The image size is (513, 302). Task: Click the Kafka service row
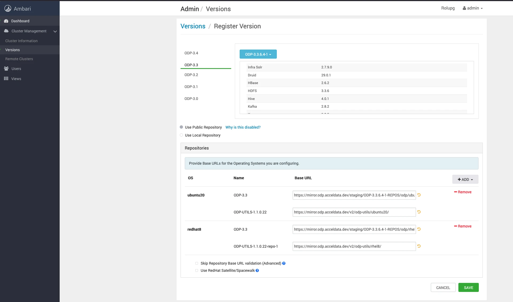pos(357,106)
